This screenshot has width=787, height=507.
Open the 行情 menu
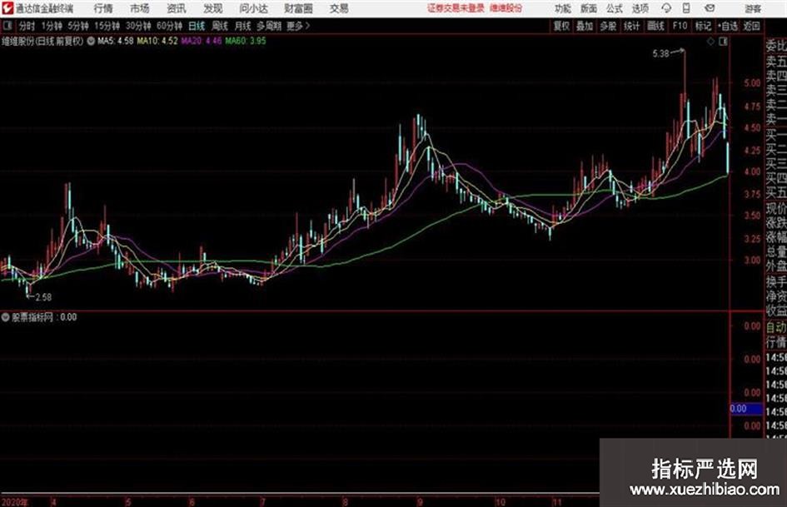click(104, 8)
